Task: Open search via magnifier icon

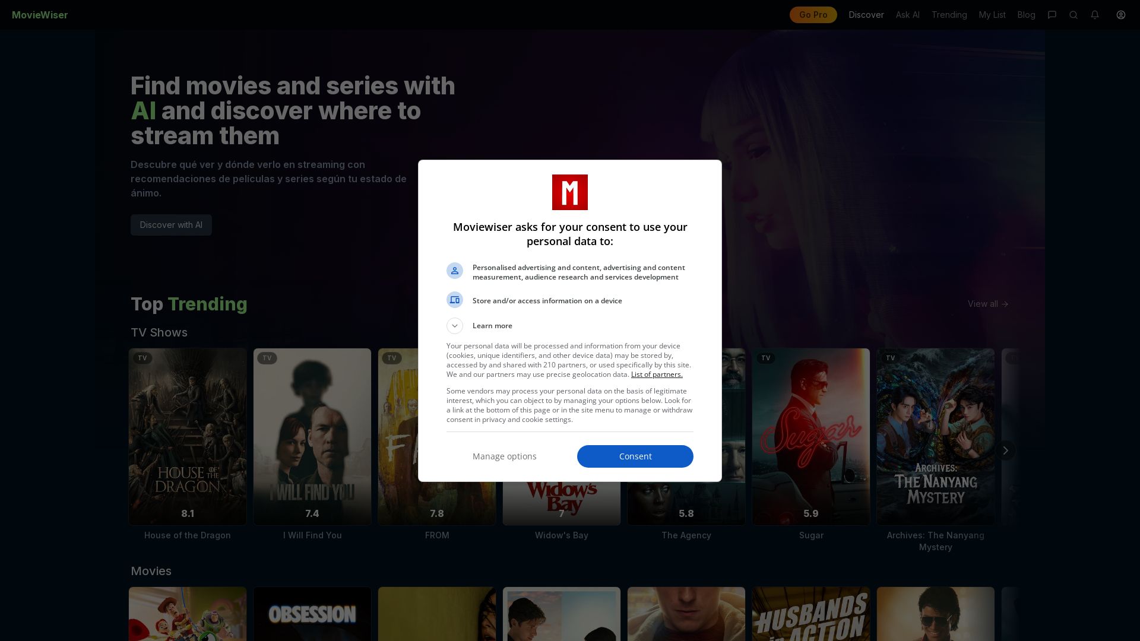Action: click(1073, 15)
